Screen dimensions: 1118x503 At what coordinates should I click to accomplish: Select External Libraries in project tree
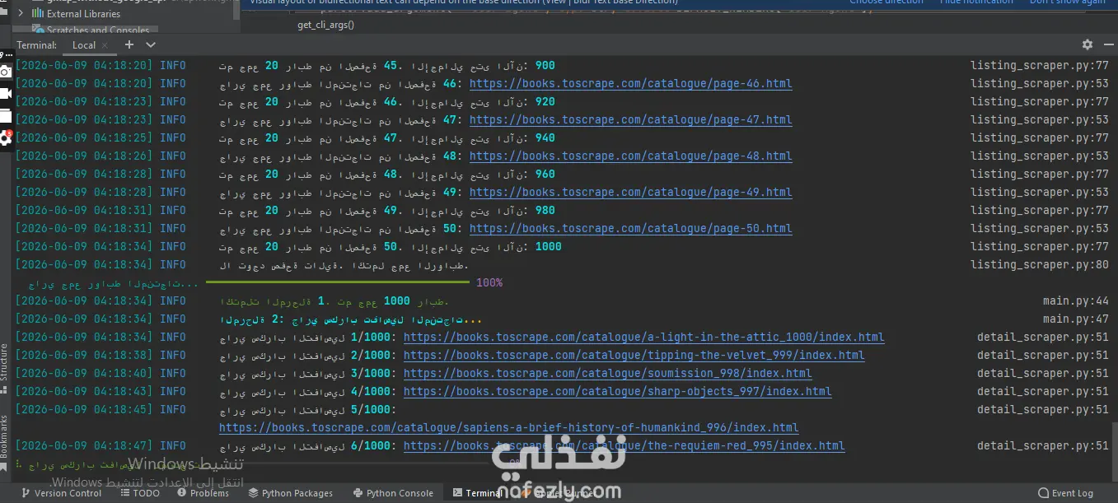(83, 13)
